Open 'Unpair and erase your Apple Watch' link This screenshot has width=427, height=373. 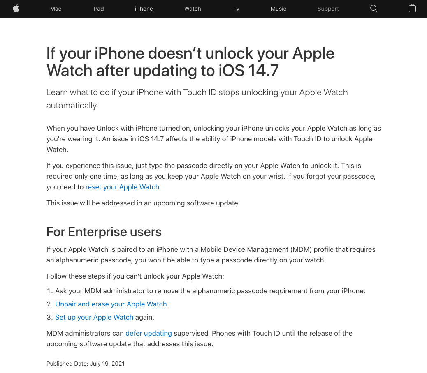111,304
